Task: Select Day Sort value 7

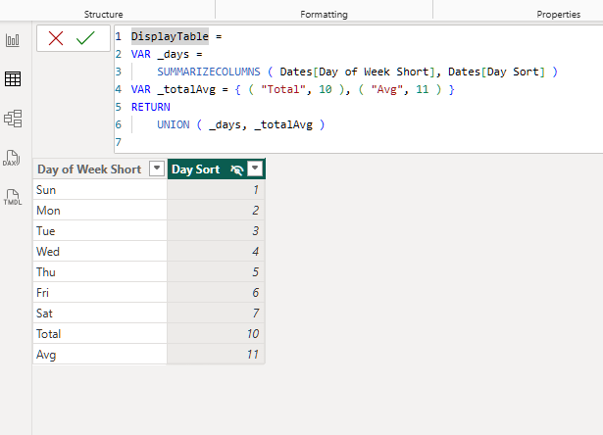Action: pos(216,314)
